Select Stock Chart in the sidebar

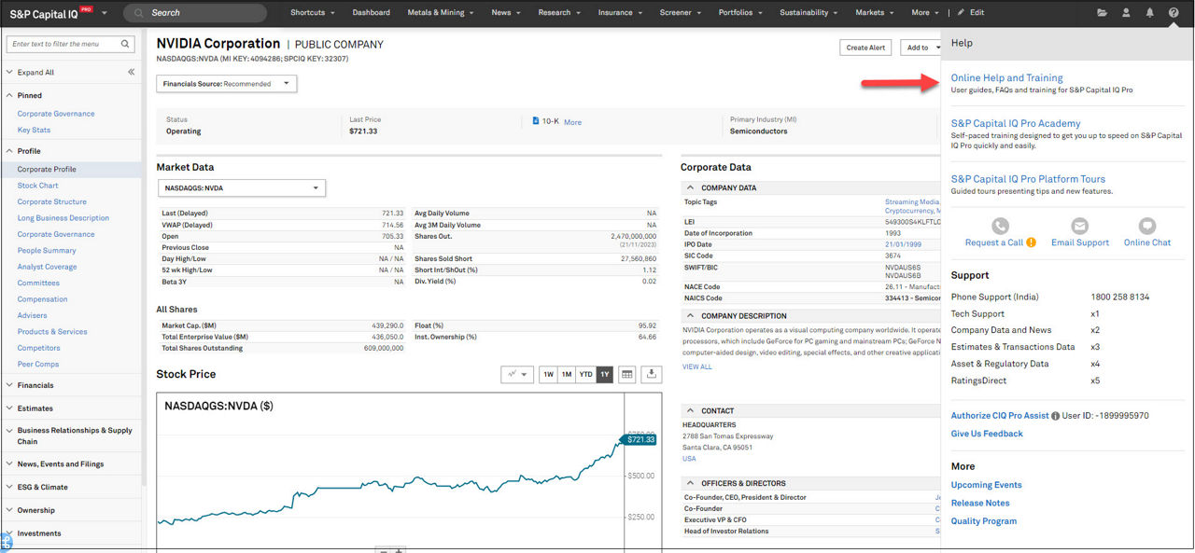[37, 186]
